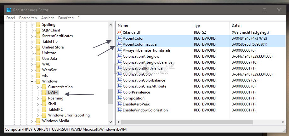This screenshot has width=289, height=136.
Task: Select the DWM key in the tree
Action: tap(53, 93)
